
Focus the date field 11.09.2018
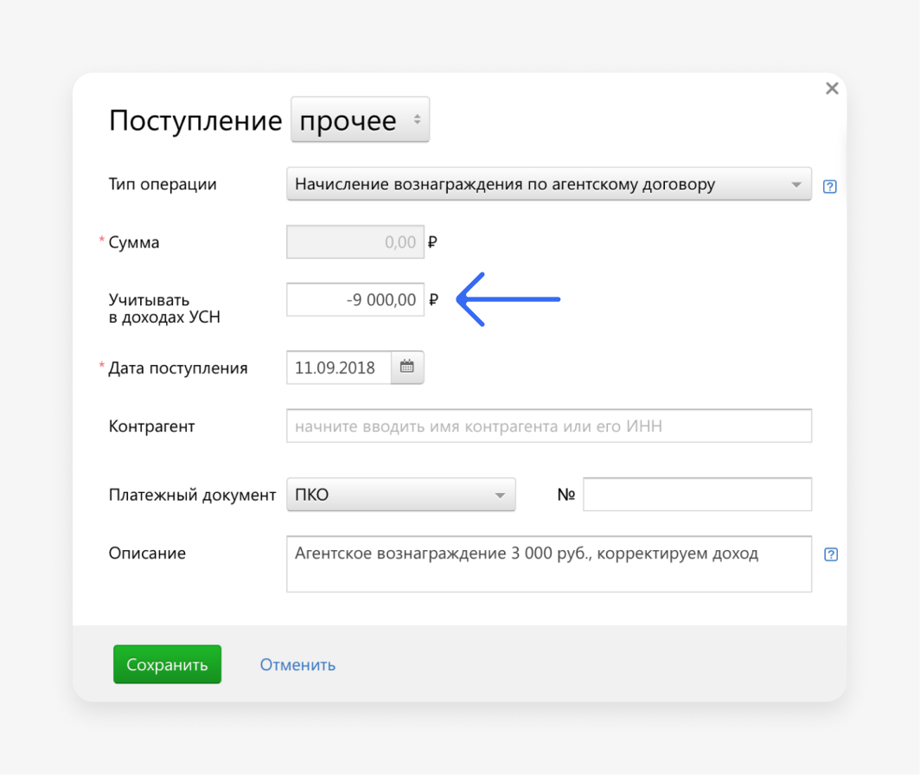(339, 368)
